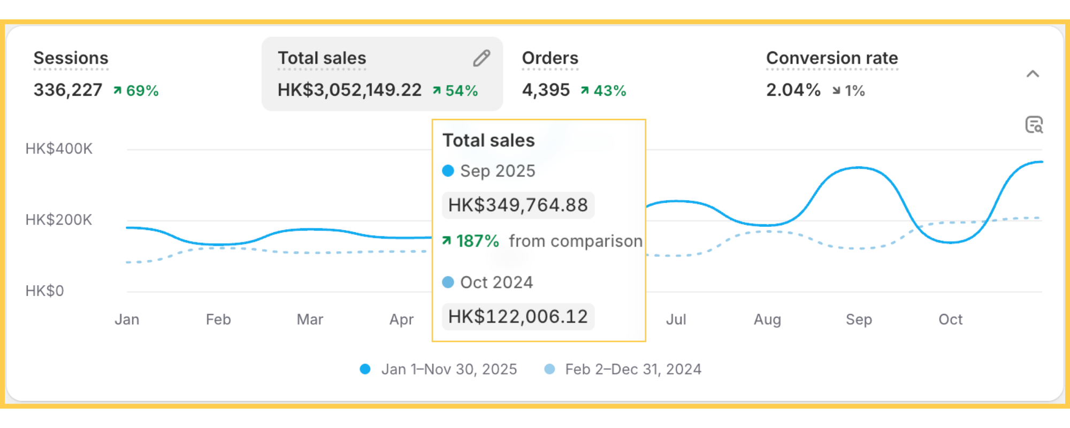
Task: Click the HK$349,764.88 value in tooltip
Action: pyautogui.click(x=518, y=205)
